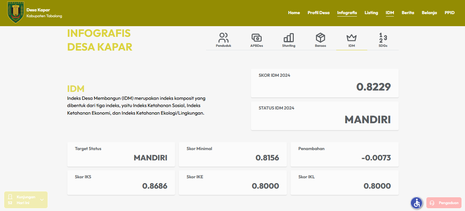Click the Skor IDM 2024 card
Screen dimensions: 465x211
324,83
